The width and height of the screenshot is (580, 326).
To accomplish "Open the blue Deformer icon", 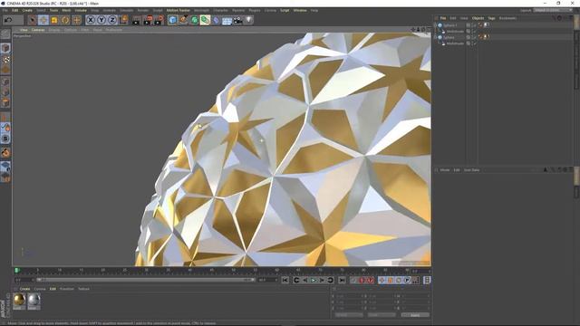I will pyautogui.click(x=216, y=20).
